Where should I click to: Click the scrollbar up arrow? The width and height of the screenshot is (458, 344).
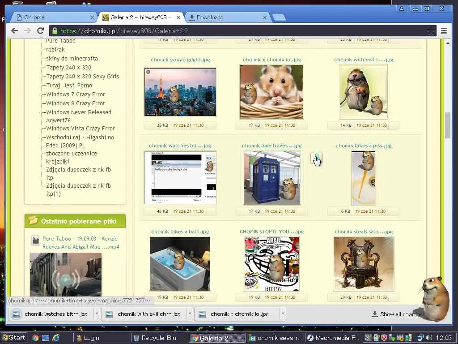[447, 43]
